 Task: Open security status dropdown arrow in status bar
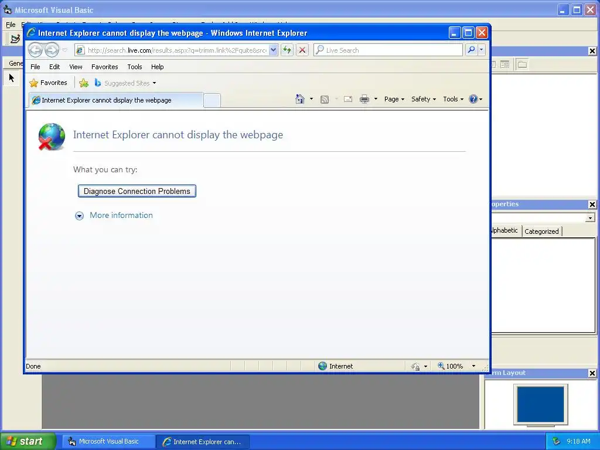coord(425,367)
